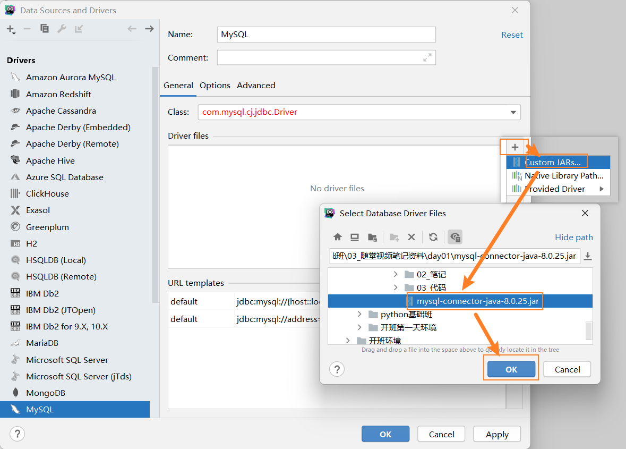Click the Desktop directory icon in file dialog

pyautogui.click(x=355, y=237)
